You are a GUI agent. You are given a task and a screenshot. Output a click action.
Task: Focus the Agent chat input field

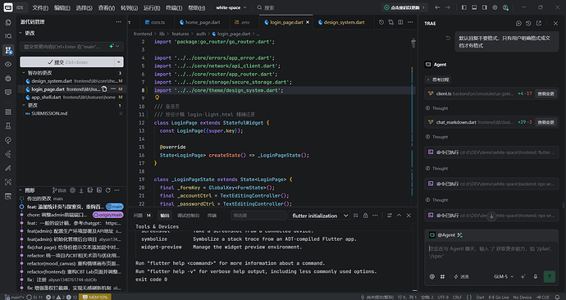(491, 252)
